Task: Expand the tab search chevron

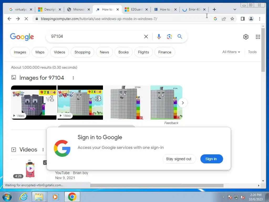Action: click(235, 9)
